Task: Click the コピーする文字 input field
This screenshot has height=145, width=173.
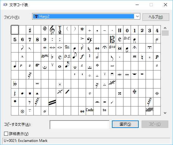Action: pos(79,125)
